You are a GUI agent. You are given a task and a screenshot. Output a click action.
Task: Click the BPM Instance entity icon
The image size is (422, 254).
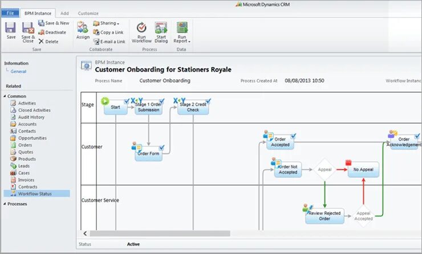[86, 65]
